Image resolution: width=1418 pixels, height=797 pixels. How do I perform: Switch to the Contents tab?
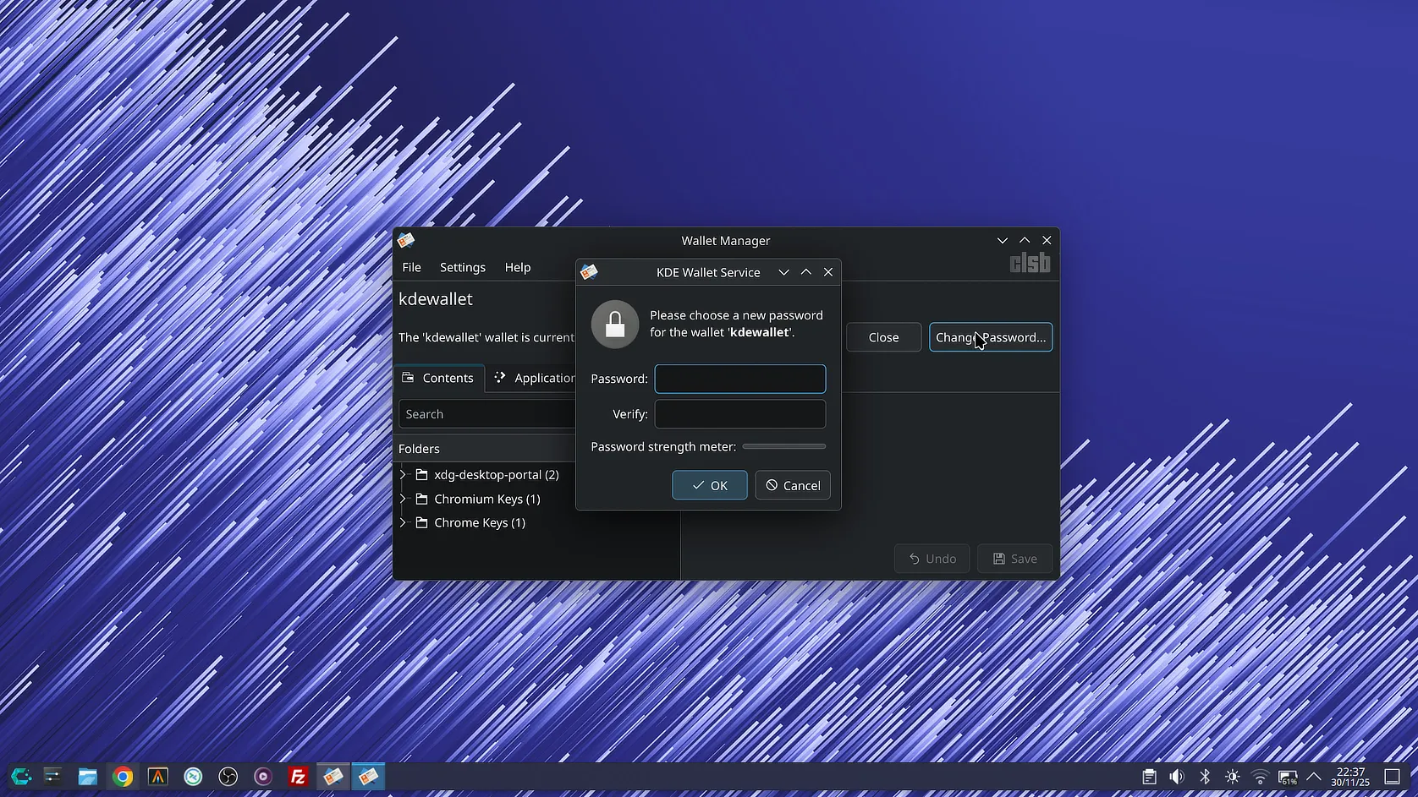(x=438, y=378)
